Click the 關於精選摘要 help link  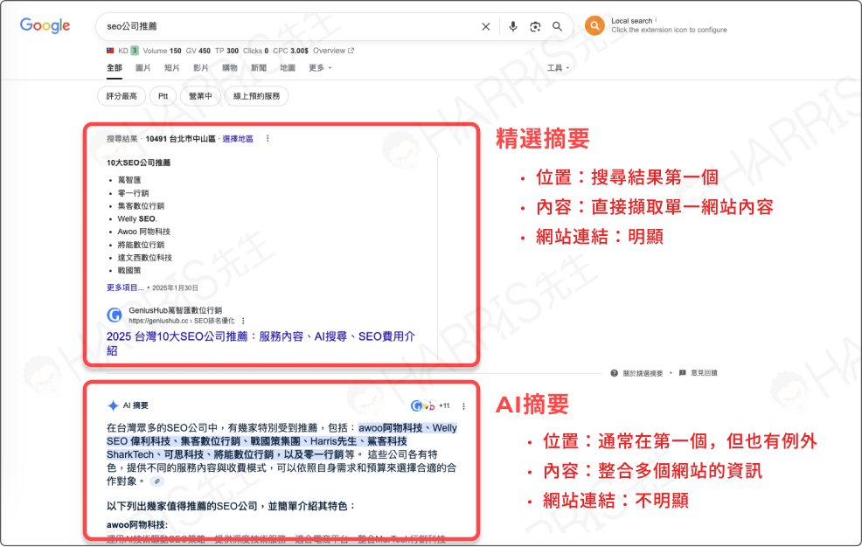coord(637,373)
